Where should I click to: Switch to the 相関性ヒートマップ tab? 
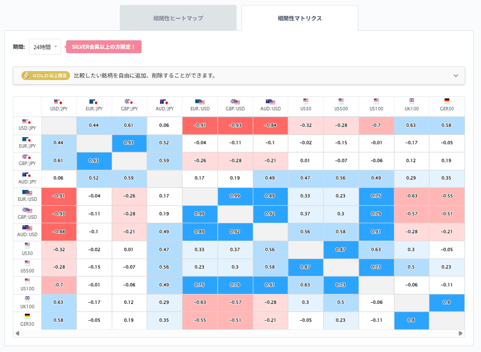[178, 17]
